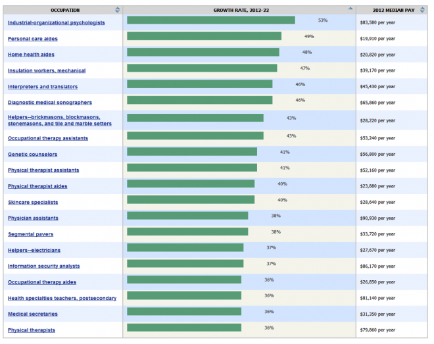Click the Growth Rate sort arrow
The height and width of the screenshot is (344, 434).
coord(350,9)
